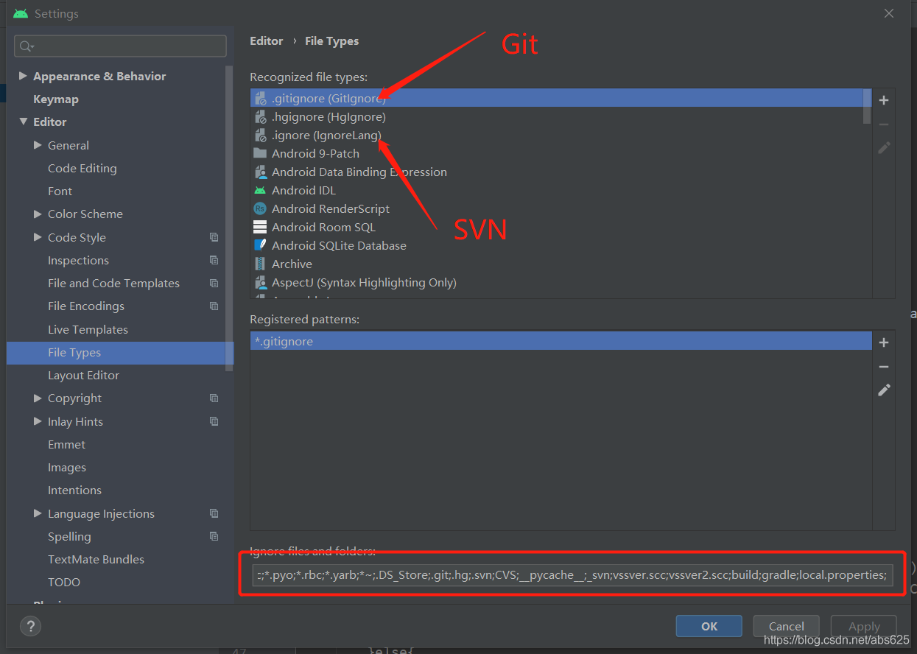This screenshot has width=917, height=654.
Task: Click the Ignore files and folders input field
Action: pos(572,574)
